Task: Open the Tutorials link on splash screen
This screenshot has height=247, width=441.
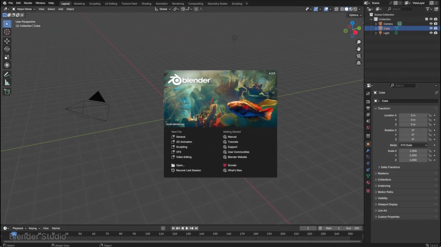Action: (x=233, y=142)
